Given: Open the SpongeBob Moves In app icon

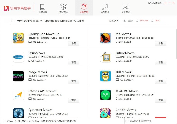Looking at the screenshot, I should click(x=18, y=38).
